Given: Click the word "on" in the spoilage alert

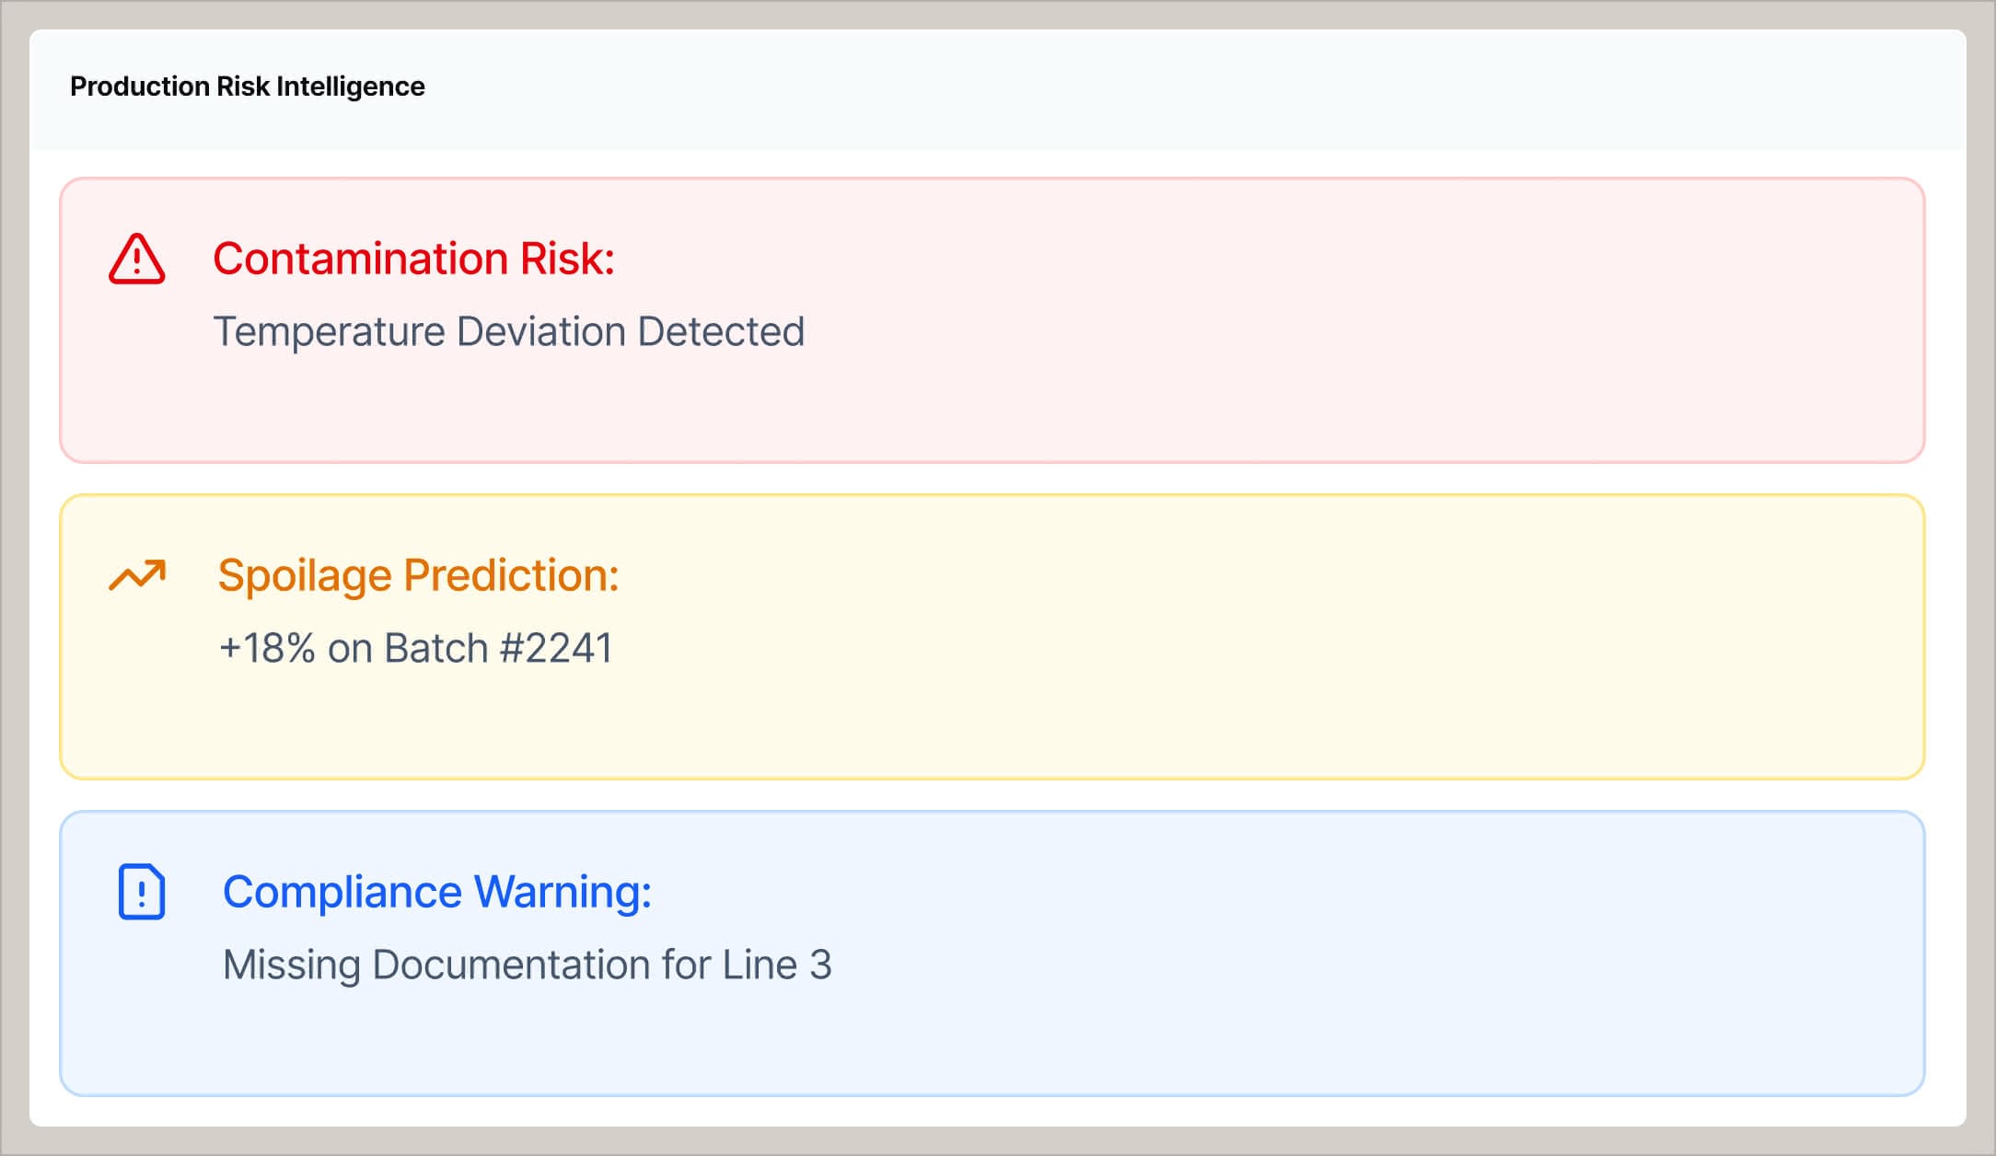Looking at the screenshot, I should point(350,648).
